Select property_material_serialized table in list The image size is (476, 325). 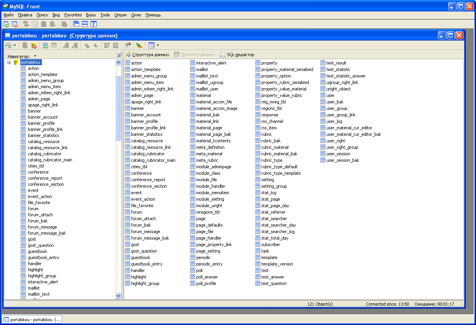pyautogui.click(x=287, y=69)
